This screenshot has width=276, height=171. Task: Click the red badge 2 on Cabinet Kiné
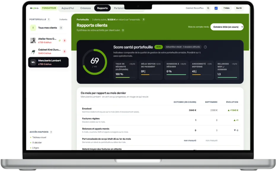pyautogui.click(x=64, y=51)
